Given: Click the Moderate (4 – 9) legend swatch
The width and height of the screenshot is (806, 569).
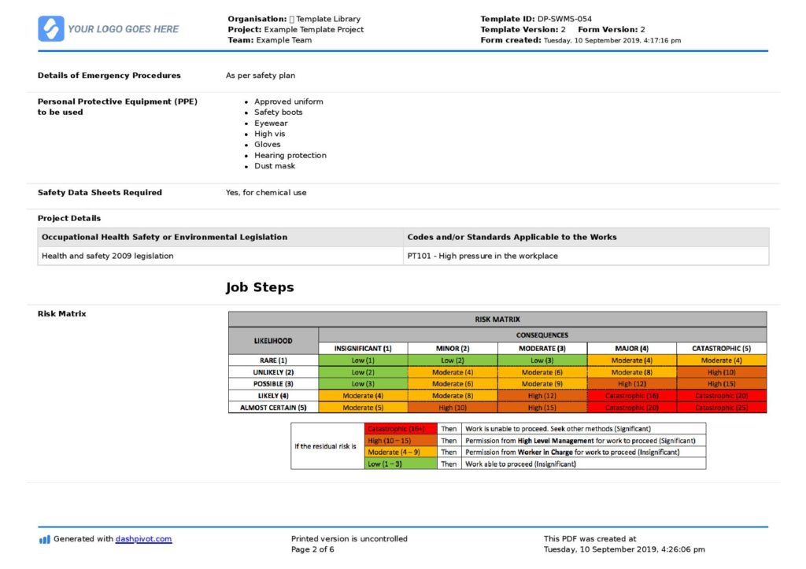Looking at the screenshot, I should (400, 453).
